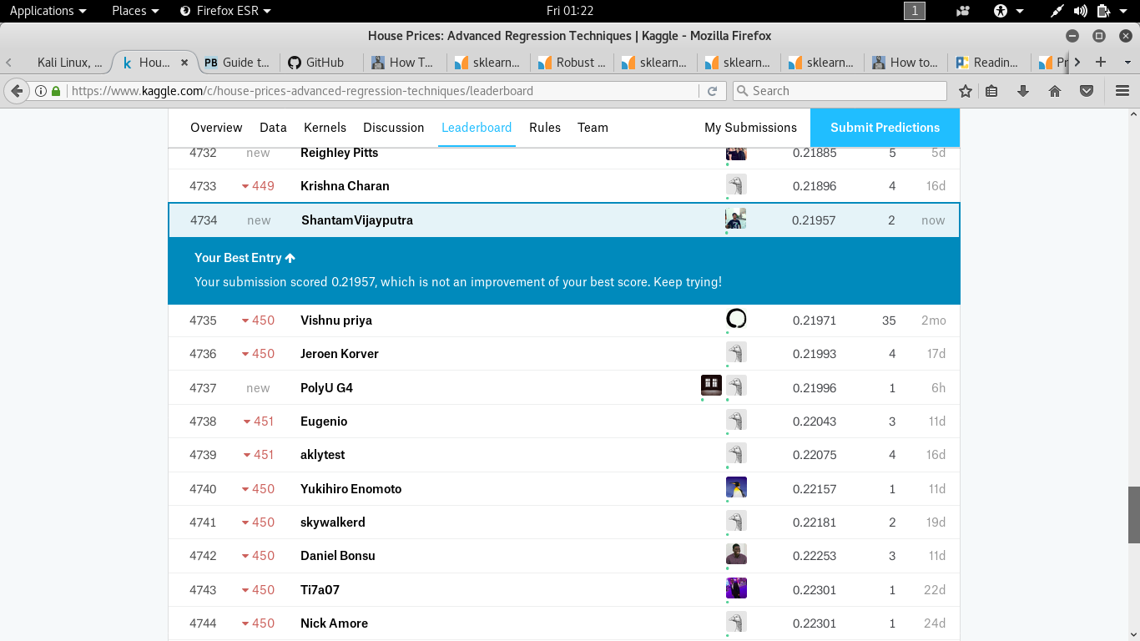Click PolyU G4's team avatar image
This screenshot has height=641, width=1140.
coord(711,385)
